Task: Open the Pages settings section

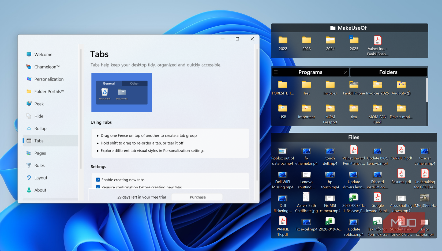Action: pyautogui.click(x=40, y=153)
